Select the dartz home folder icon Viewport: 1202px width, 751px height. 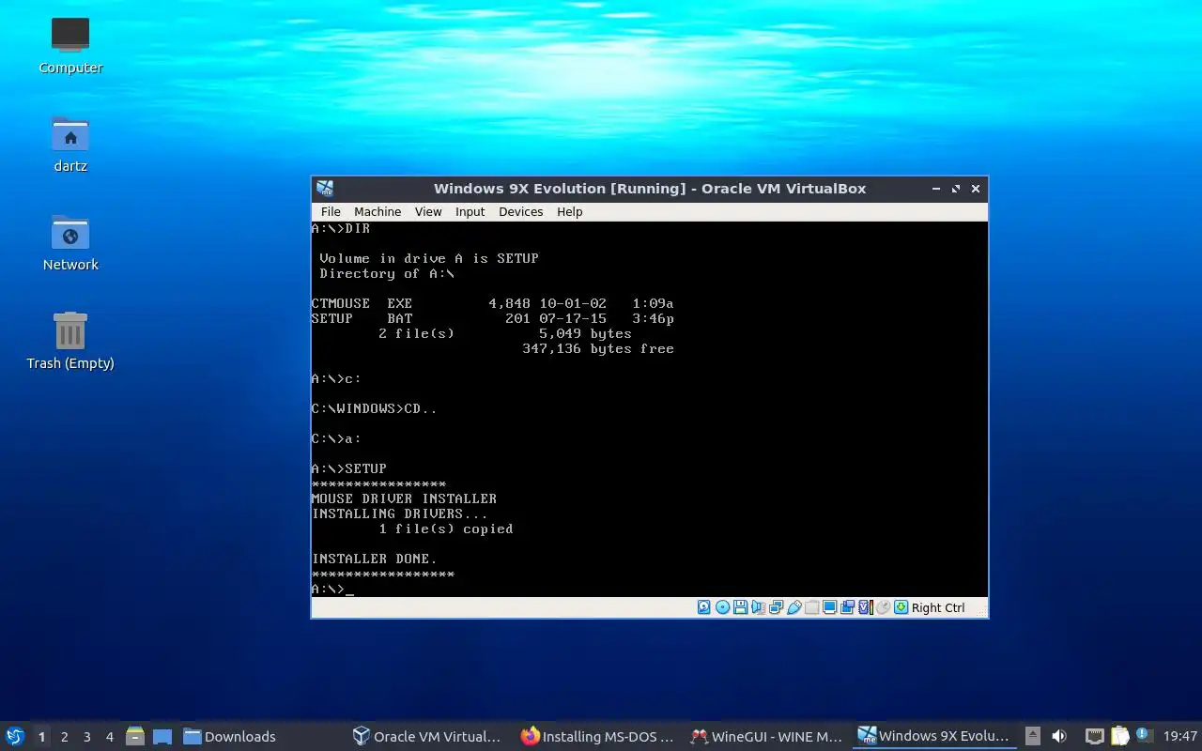pyautogui.click(x=70, y=145)
